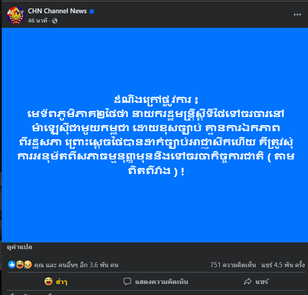Screen dimensions: 308x295
Task: Click the Sad crying reaction icon
Action: point(28,265)
